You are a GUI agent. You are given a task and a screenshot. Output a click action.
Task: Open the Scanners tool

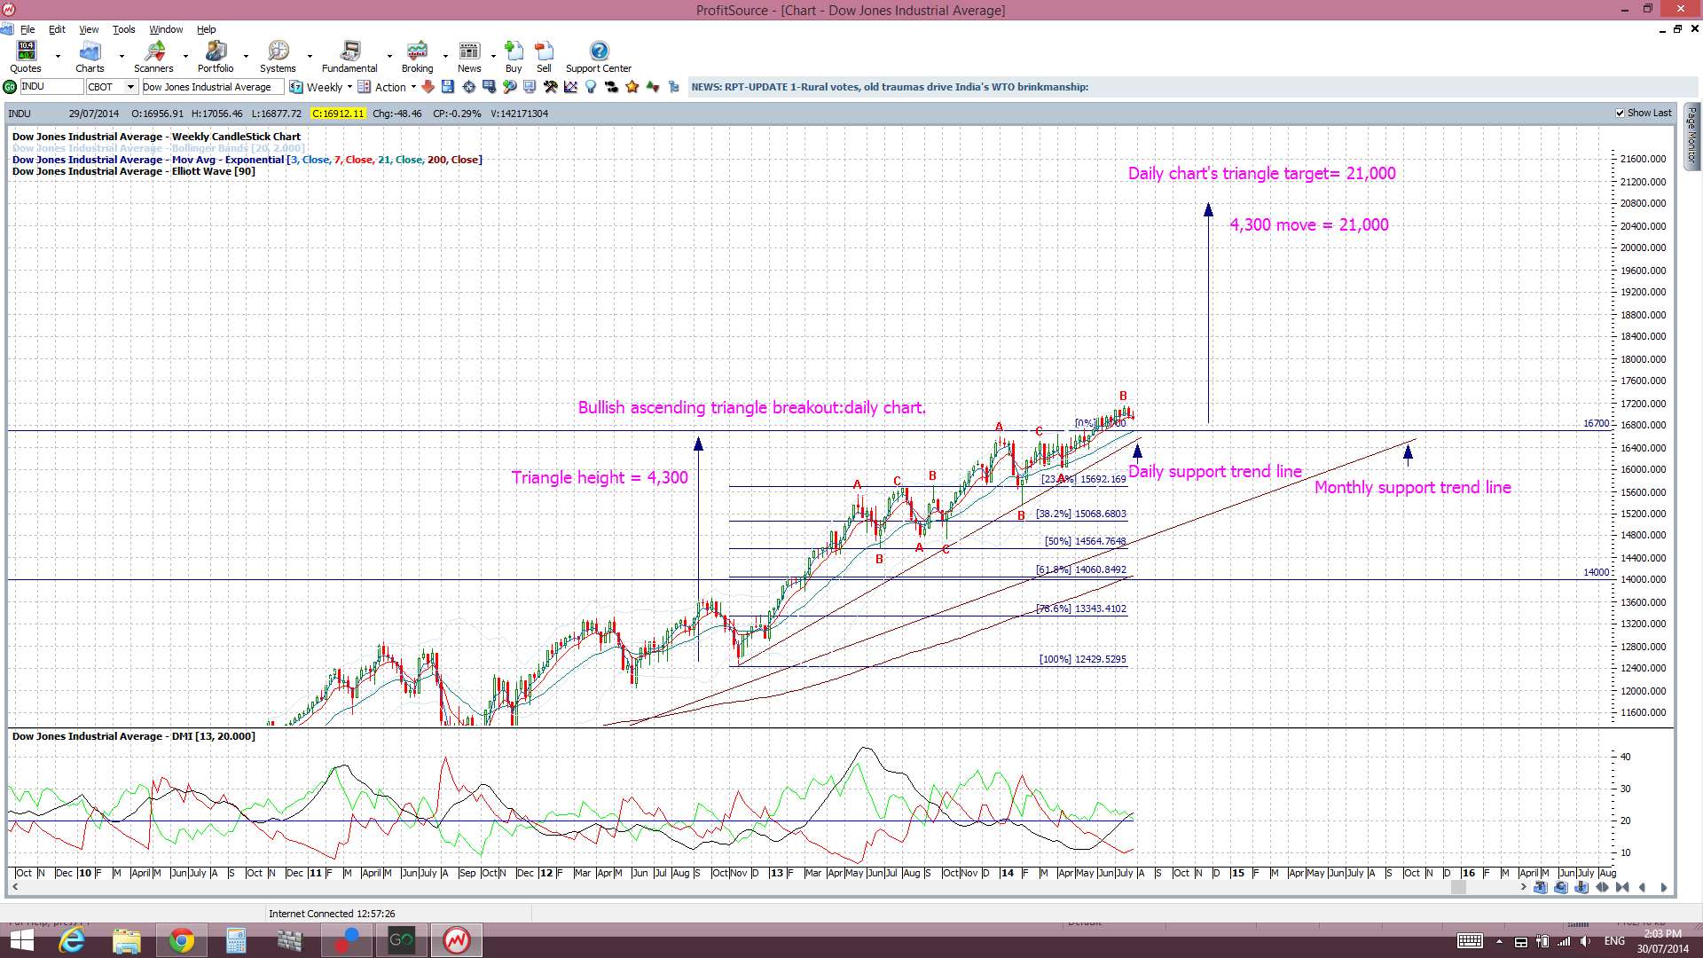point(153,57)
